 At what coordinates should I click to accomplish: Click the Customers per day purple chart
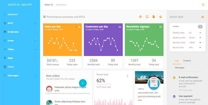[103, 44]
